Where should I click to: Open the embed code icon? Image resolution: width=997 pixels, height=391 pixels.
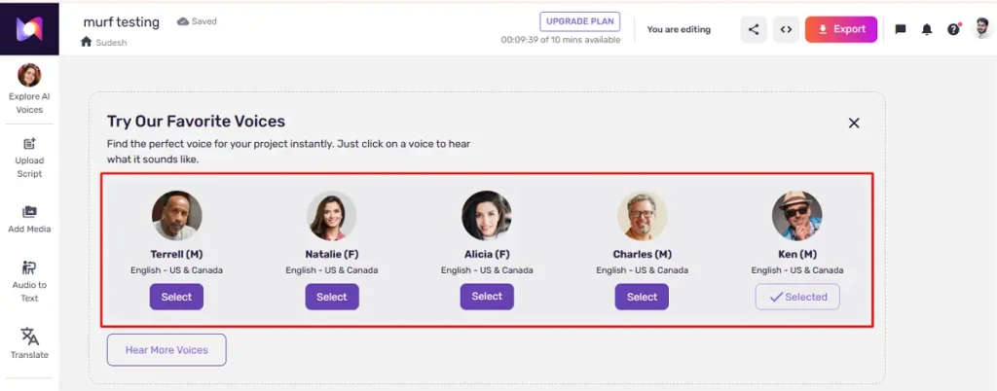pos(786,29)
